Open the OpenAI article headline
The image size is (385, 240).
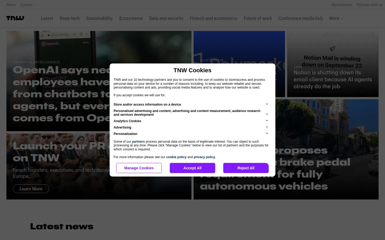tap(61, 94)
